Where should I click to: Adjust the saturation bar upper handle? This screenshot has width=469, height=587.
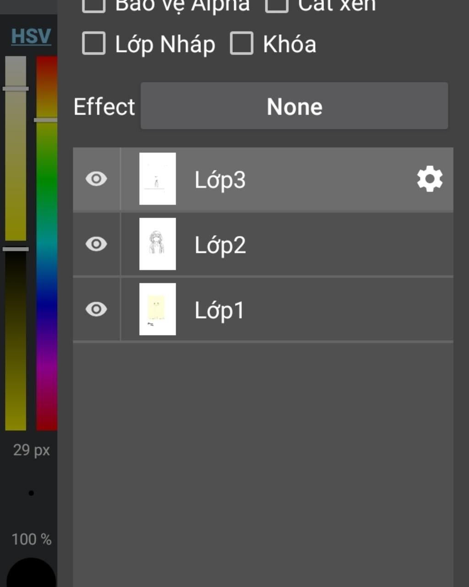point(16,89)
